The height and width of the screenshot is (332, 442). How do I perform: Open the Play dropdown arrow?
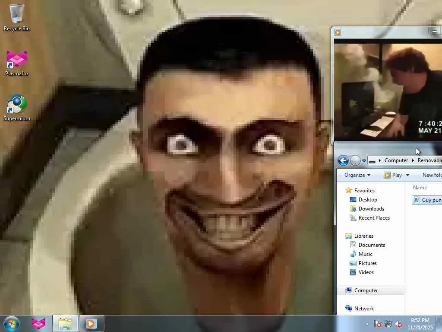407,175
